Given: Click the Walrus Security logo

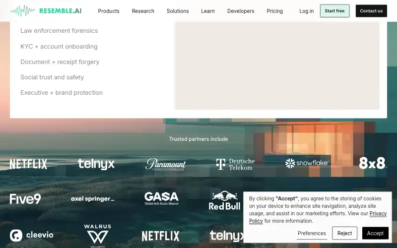Looking at the screenshot, I should coord(98,236).
